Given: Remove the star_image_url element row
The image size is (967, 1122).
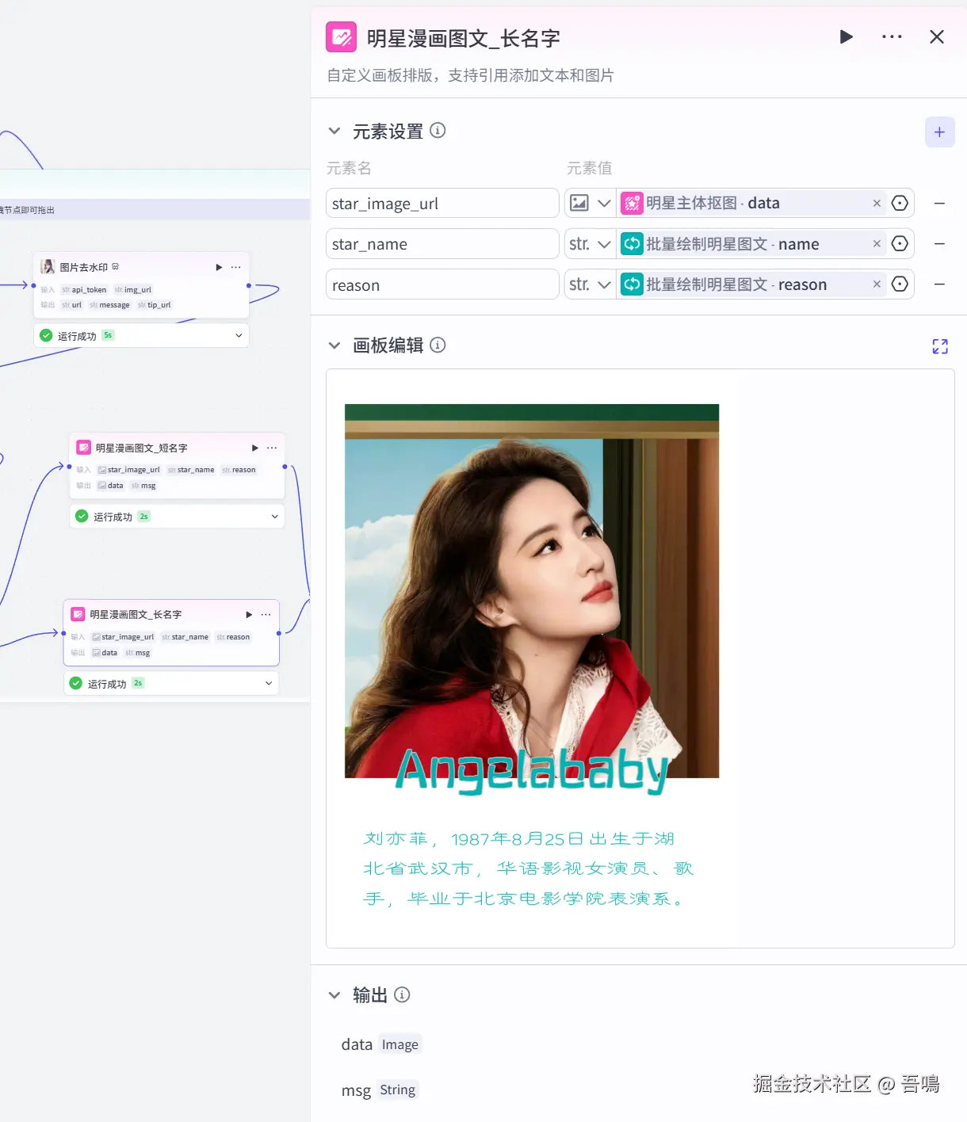Looking at the screenshot, I should point(939,204).
